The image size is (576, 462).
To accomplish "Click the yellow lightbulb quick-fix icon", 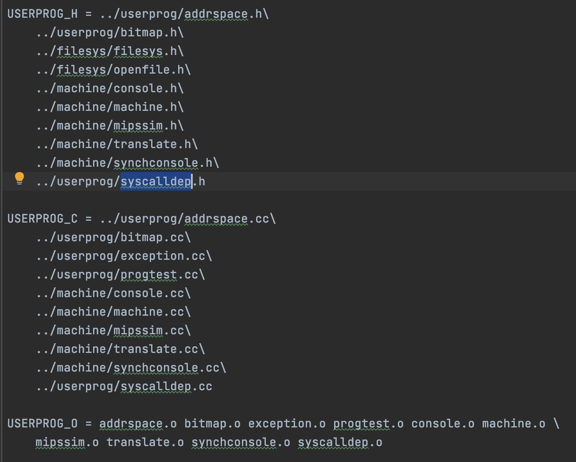I will pos(19,178).
